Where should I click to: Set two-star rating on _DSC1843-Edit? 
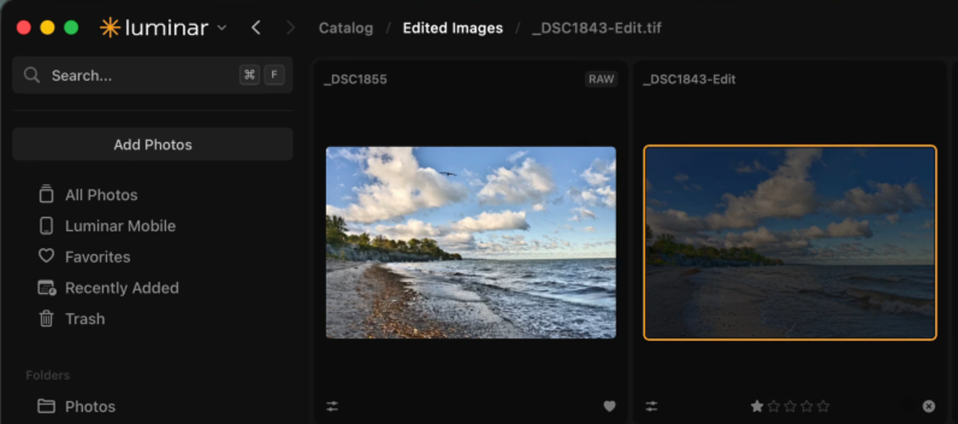[x=774, y=406]
